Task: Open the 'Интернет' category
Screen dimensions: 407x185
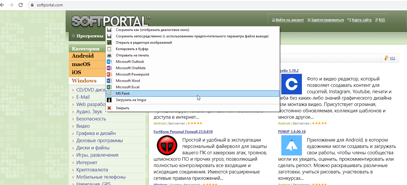Action: point(87,162)
